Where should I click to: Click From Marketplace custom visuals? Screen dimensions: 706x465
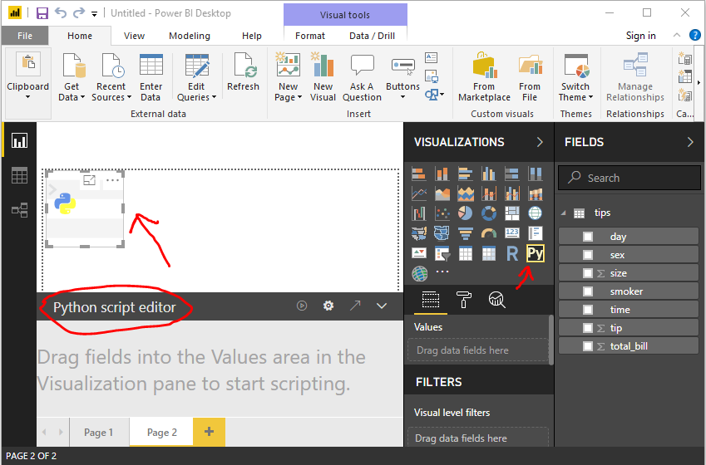pyautogui.click(x=484, y=77)
